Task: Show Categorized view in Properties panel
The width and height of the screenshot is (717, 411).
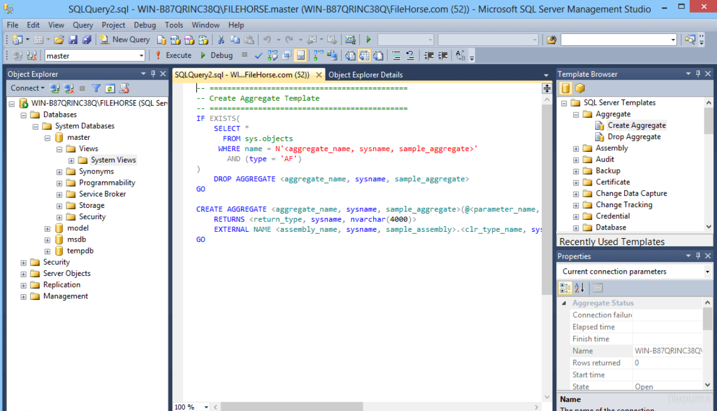Action: point(565,287)
